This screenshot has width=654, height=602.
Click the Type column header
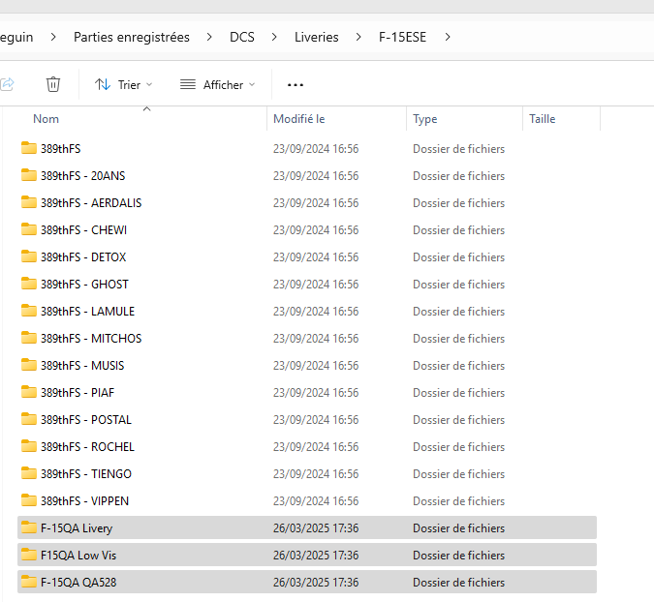pyautogui.click(x=424, y=119)
